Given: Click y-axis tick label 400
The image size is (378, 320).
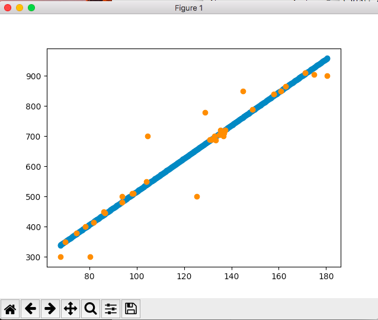Looking at the screenshot, I should (34, 227).
